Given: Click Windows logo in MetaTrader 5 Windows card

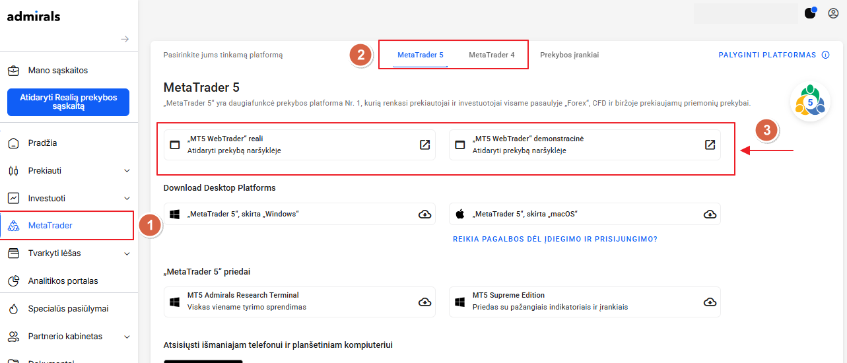Looking at the screenshot, I should (175, 214).
